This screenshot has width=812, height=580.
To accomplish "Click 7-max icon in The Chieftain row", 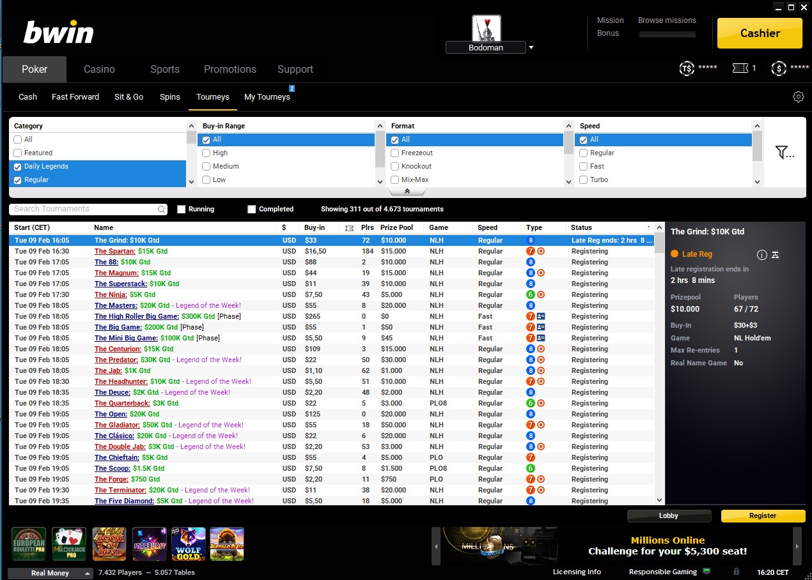I will click(x=531, y=457).
